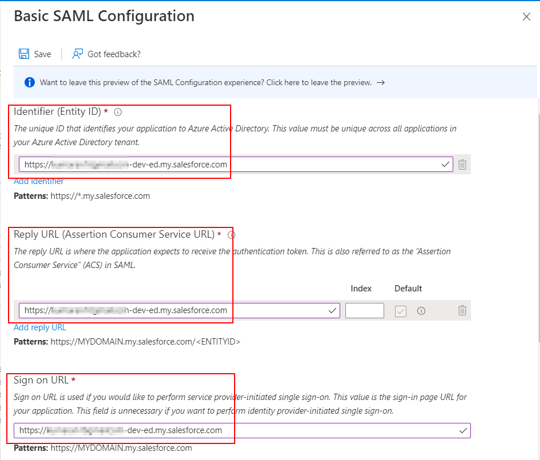Image resolution: width=540 pixels, height=460 pixels.
Task: Click the Sign on URL heading
Action: (41, 380)
